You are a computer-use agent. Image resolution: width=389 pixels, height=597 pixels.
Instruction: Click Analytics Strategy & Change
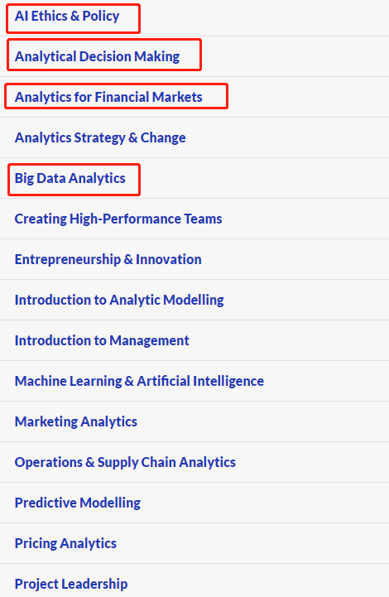point(100,137)
